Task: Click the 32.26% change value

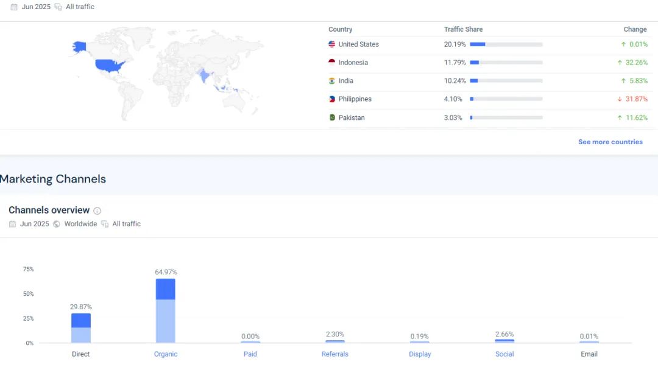Action: (x=637, y=63)
